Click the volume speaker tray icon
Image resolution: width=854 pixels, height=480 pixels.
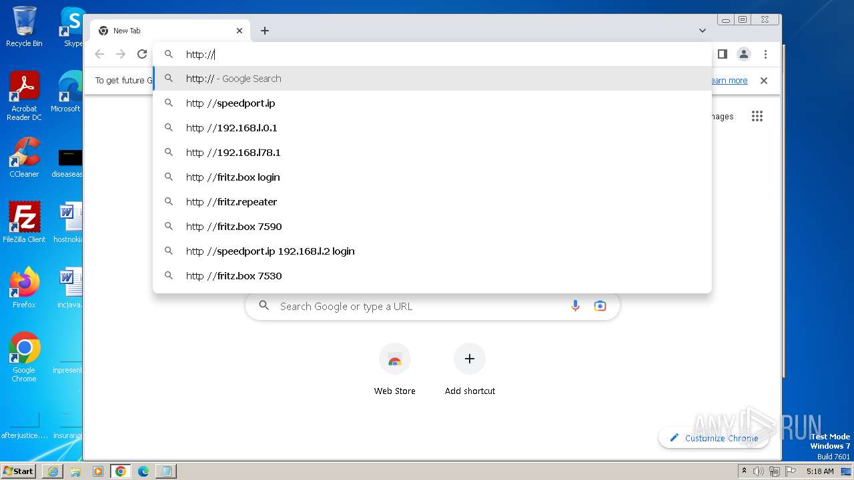759,471
